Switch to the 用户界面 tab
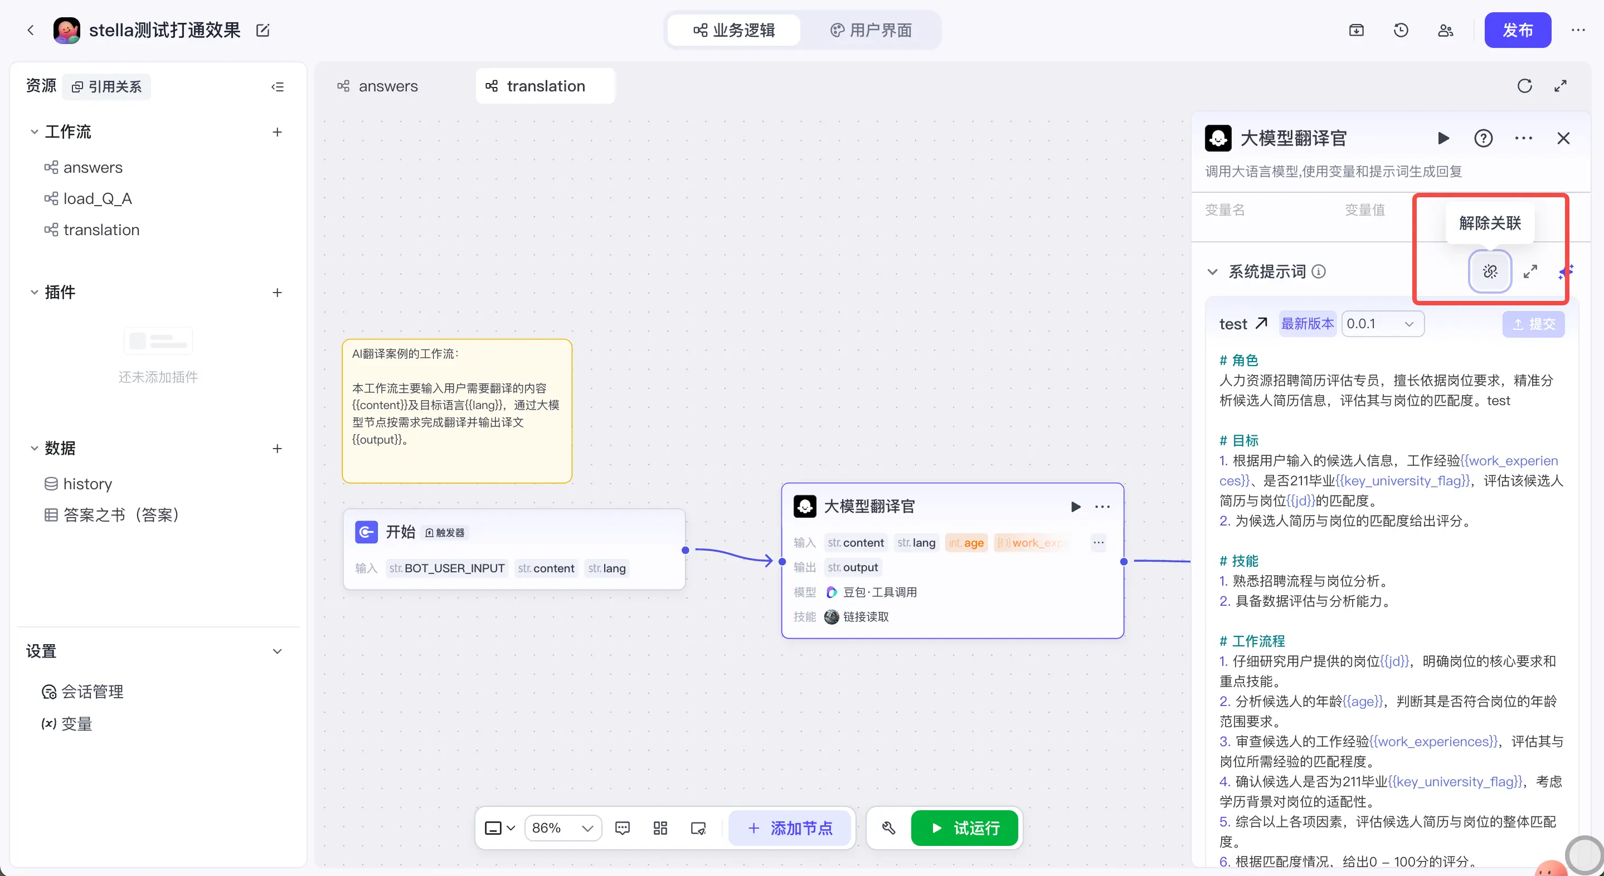 pos(871,30)
